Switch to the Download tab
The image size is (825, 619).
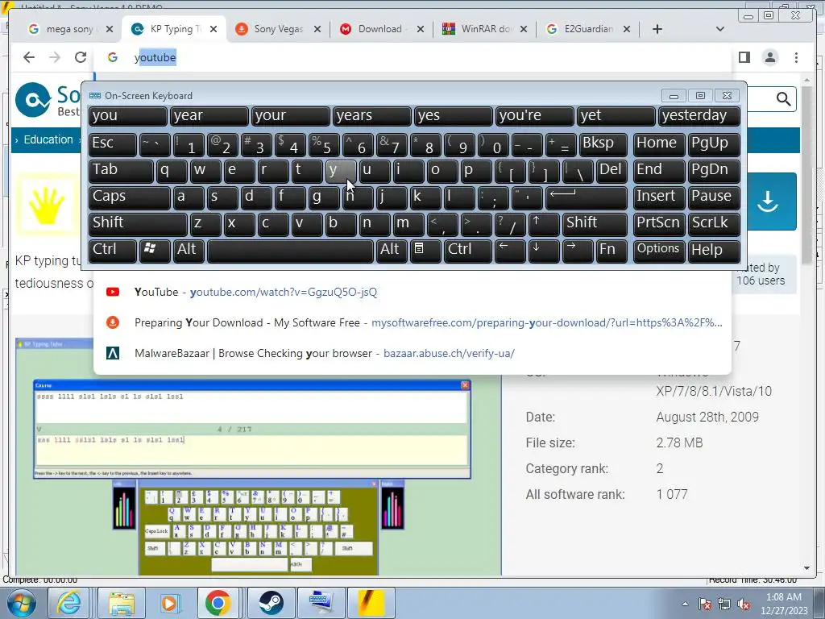point(380,29)
